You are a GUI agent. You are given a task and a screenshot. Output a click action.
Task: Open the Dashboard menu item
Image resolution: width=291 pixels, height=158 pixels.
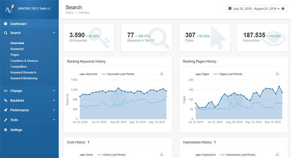18,24
